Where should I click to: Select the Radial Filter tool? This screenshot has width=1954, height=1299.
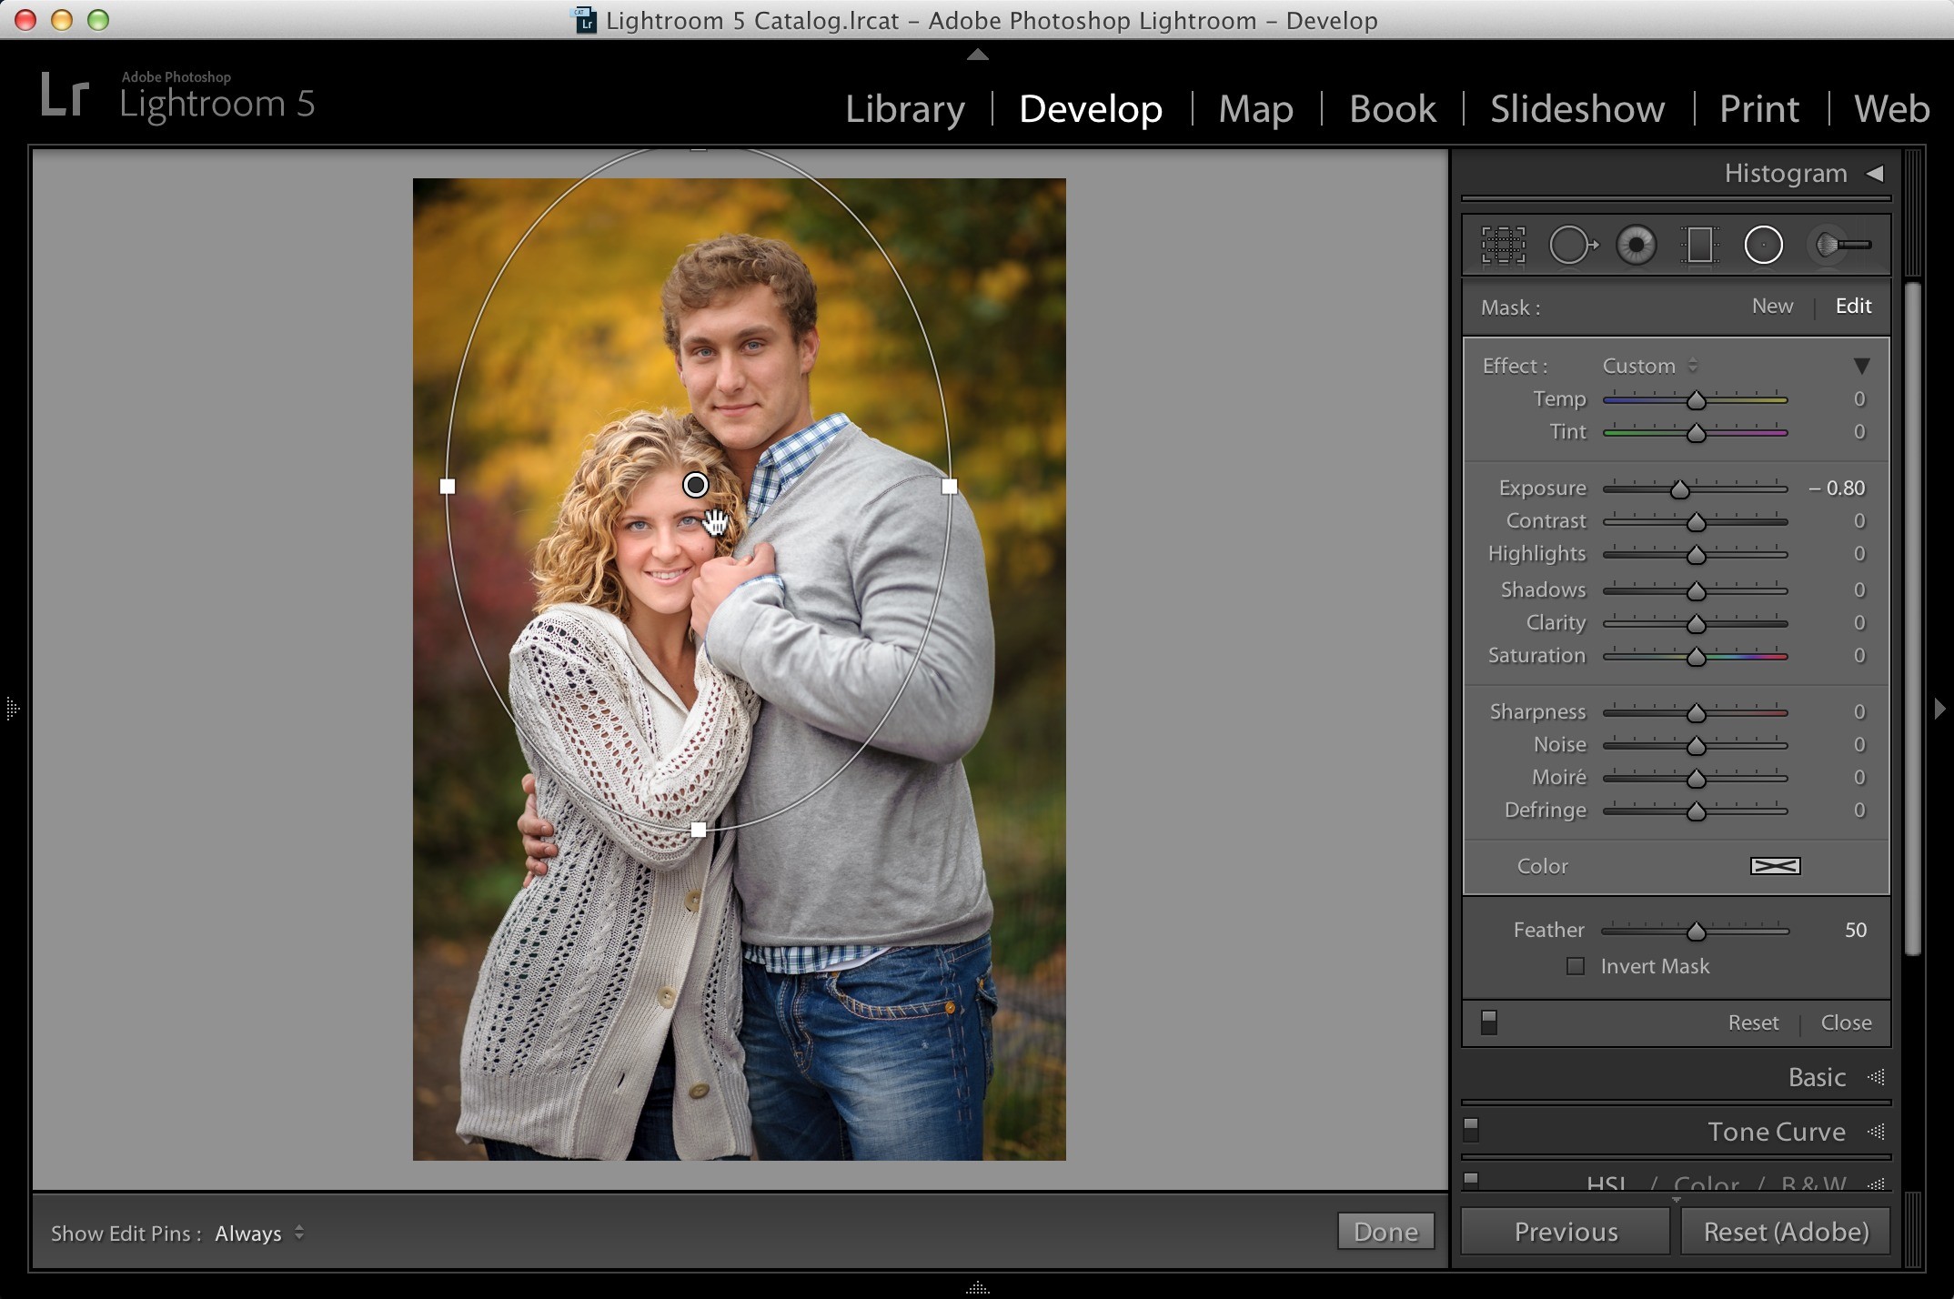[1763, 246]
